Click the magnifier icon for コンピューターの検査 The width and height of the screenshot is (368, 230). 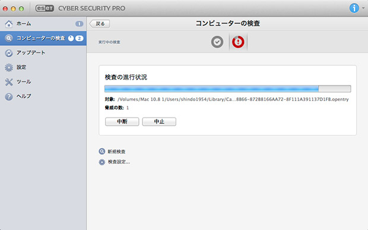[x=9, y=38]
